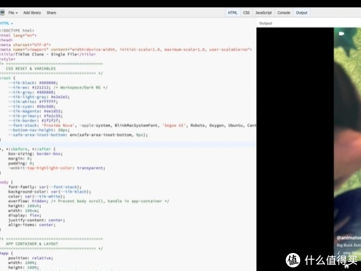Click the Share button
This screenshot has width=361, height=271.
tap(51, 12)
